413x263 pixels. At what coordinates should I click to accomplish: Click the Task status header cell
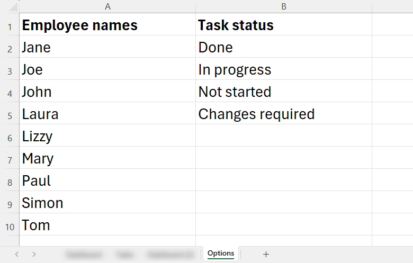point(284,24)
